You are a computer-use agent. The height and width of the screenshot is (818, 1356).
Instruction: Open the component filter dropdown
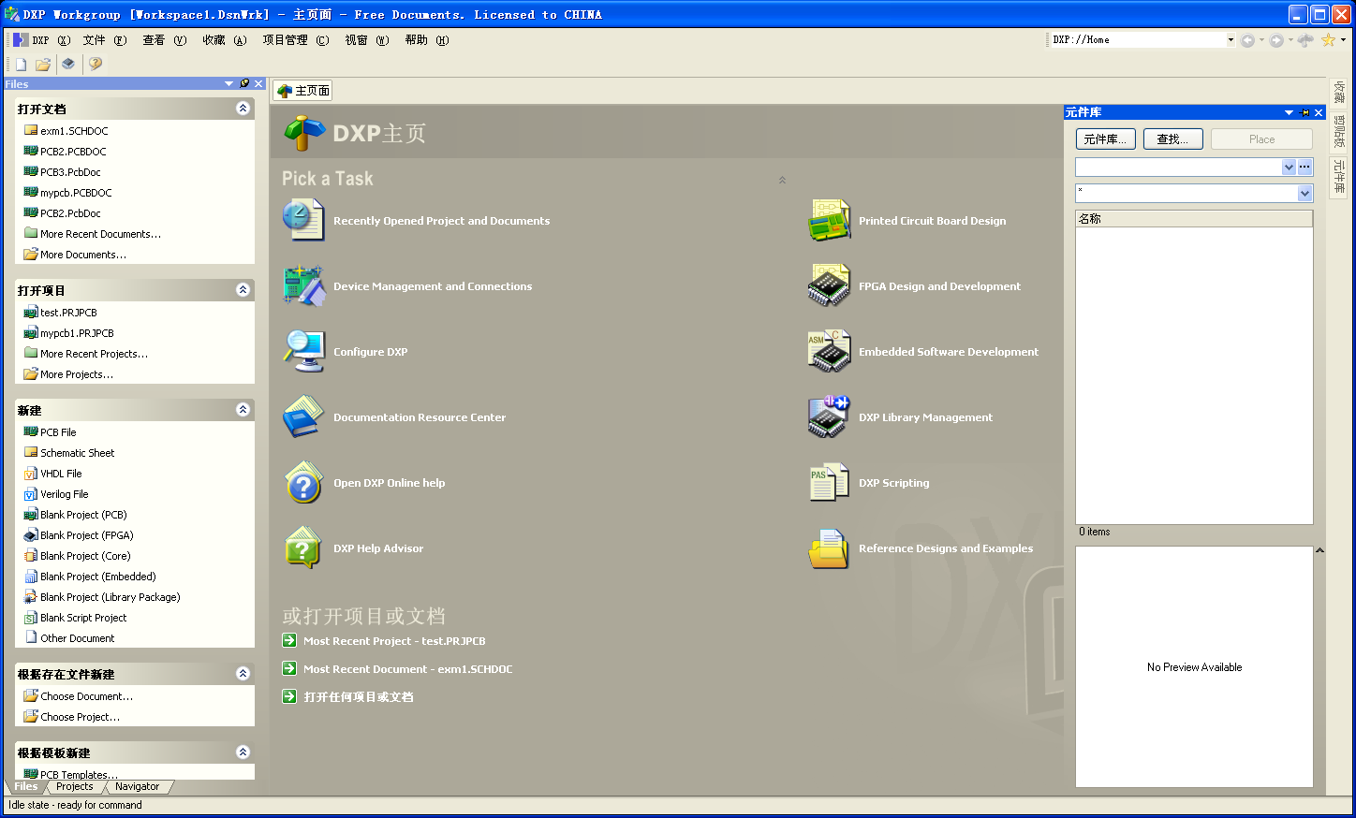[x=1304, y=193]
